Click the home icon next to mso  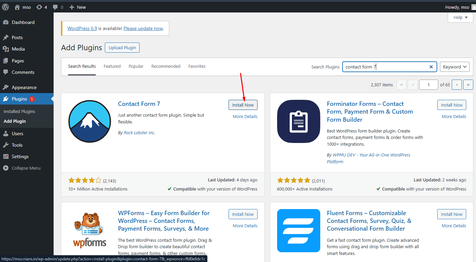[x=17, y=7]
